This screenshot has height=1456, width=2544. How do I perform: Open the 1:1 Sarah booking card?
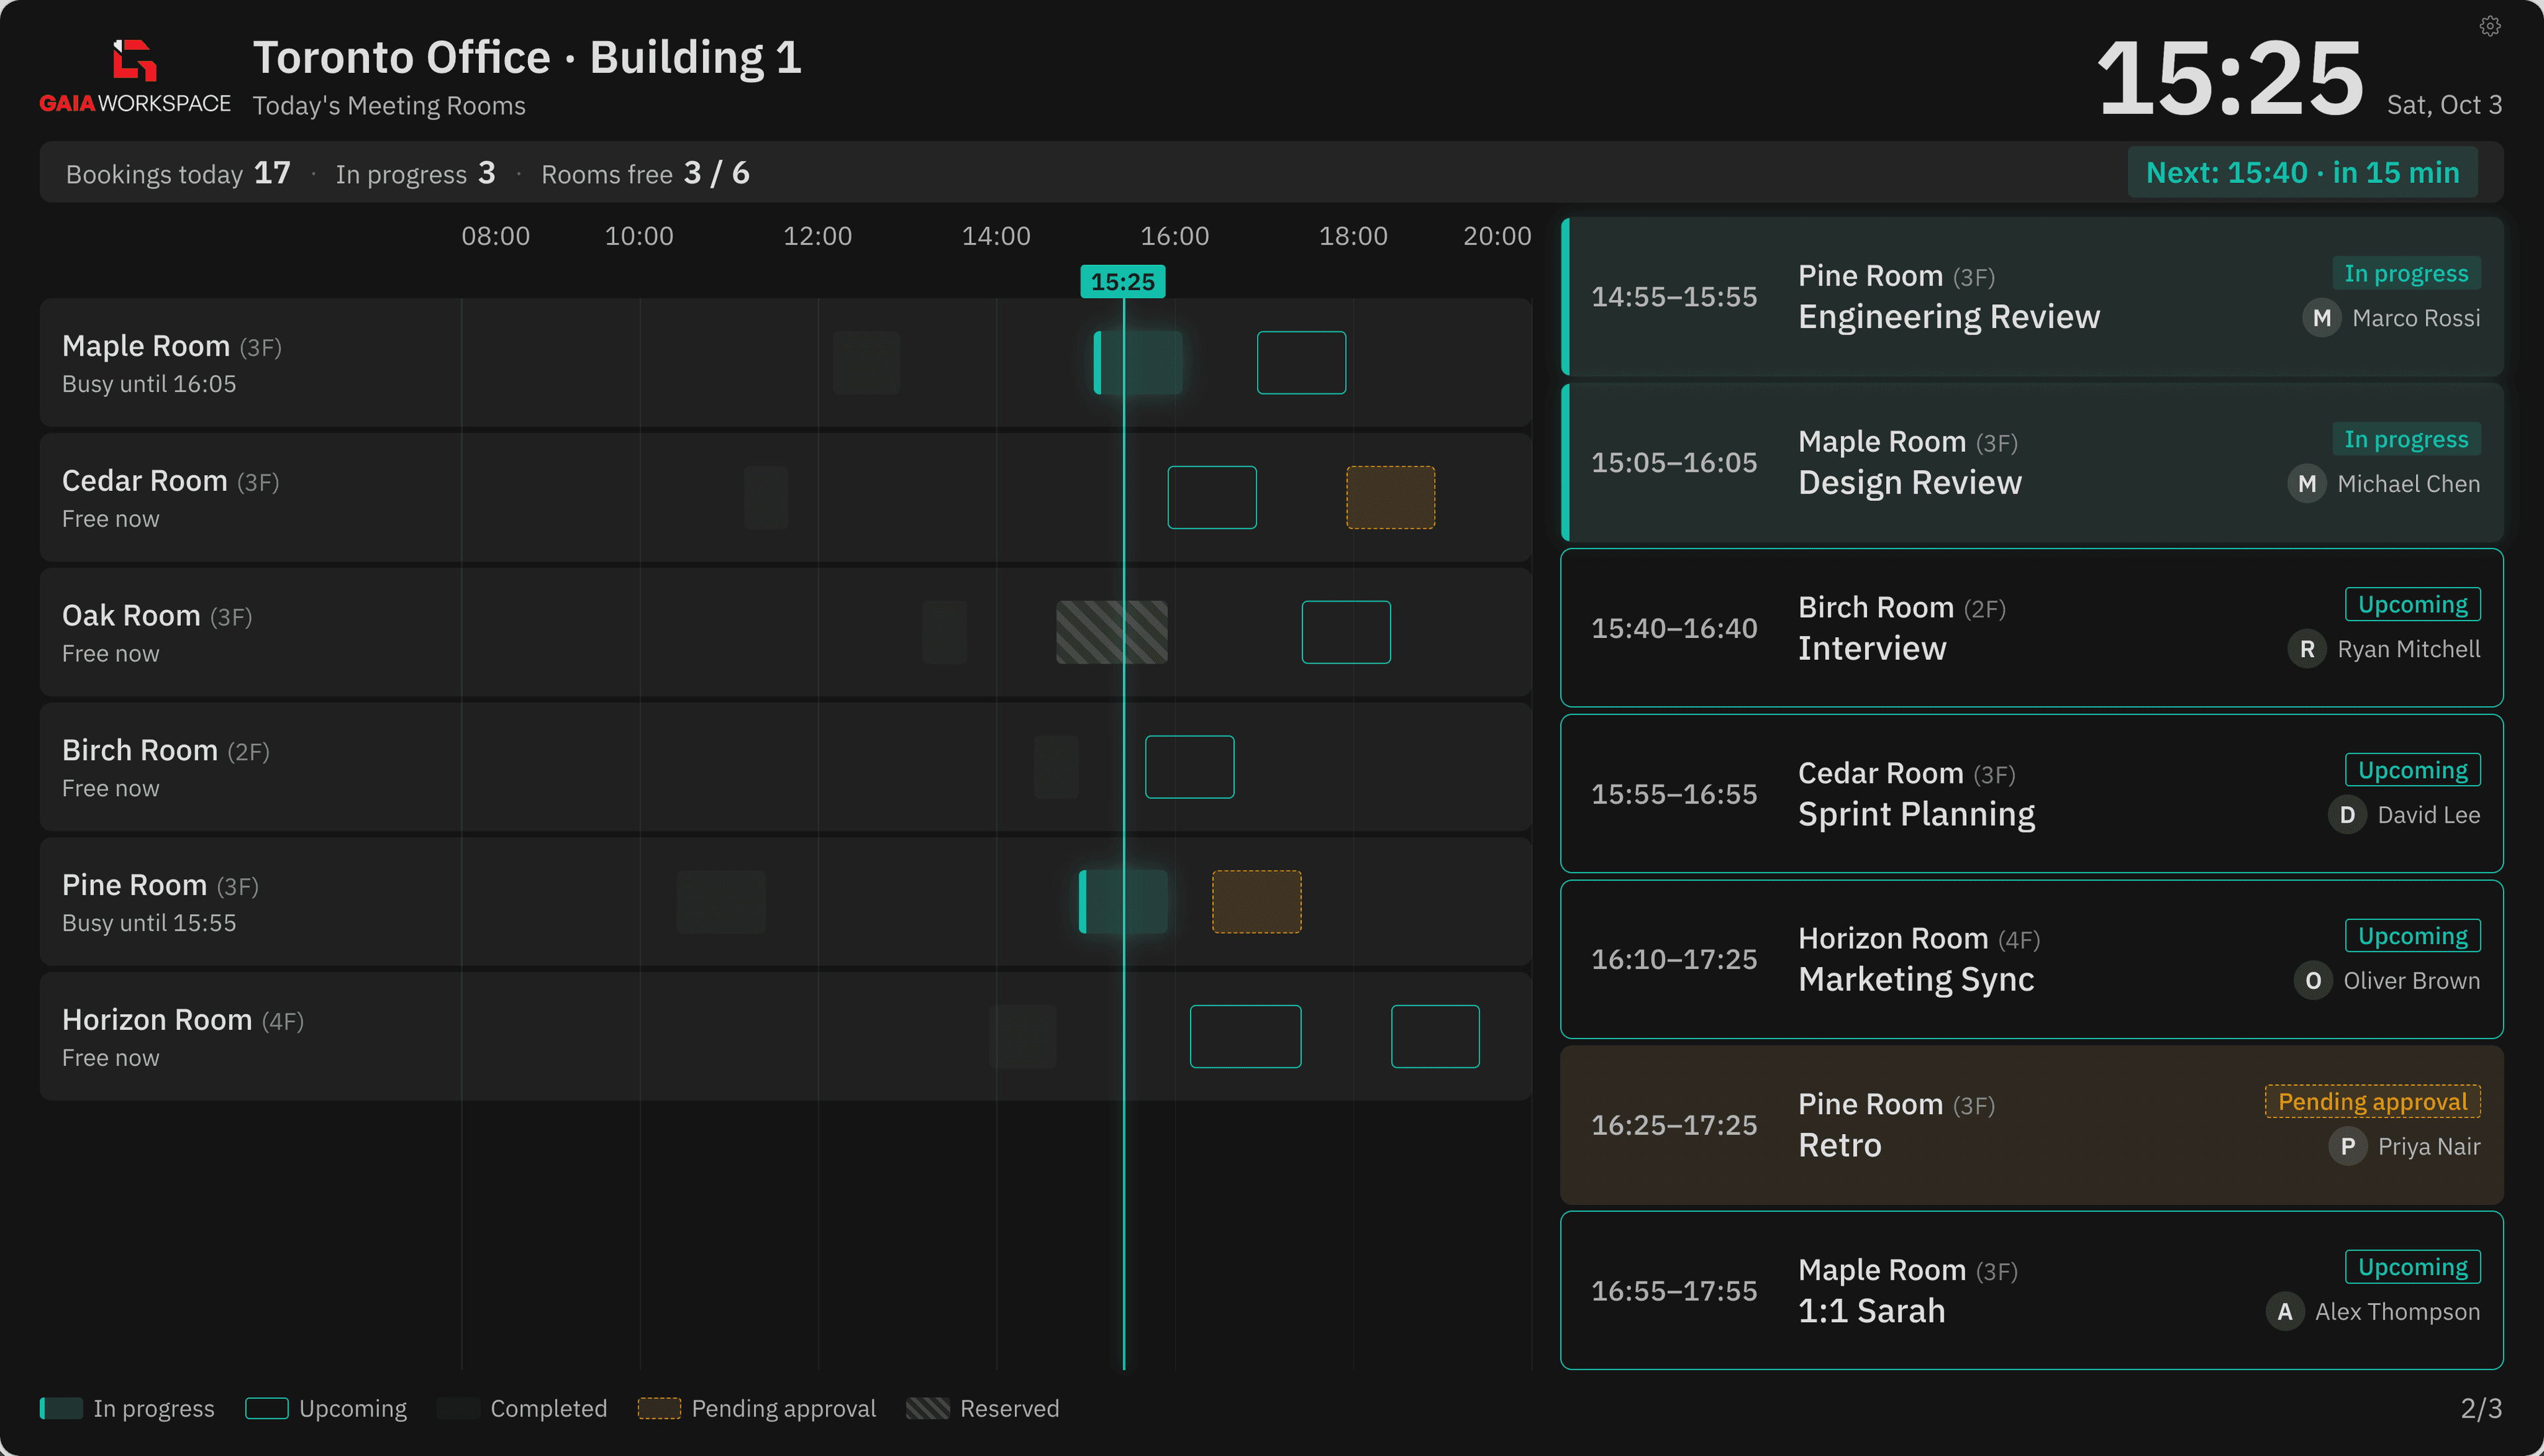point(2032,1291)
